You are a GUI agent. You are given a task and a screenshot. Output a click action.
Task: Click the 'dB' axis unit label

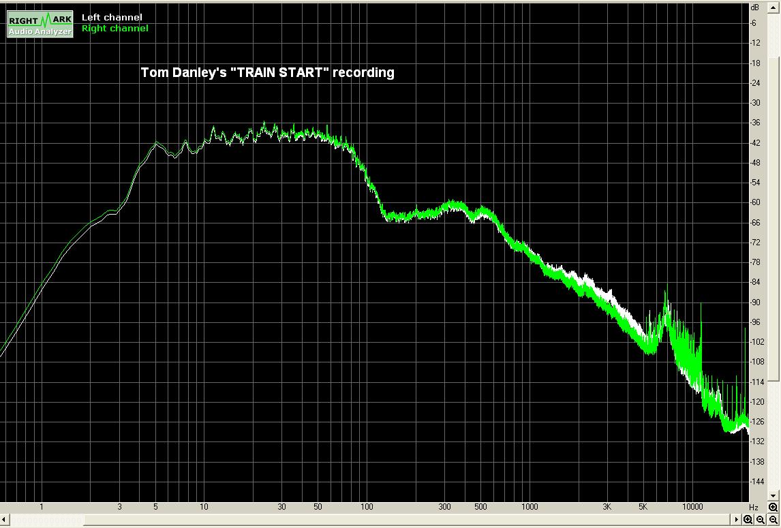754,8
